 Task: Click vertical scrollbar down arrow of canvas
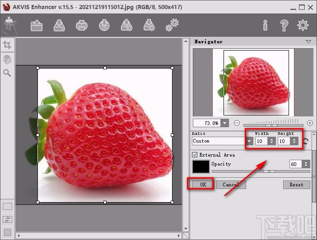[186, 229]
